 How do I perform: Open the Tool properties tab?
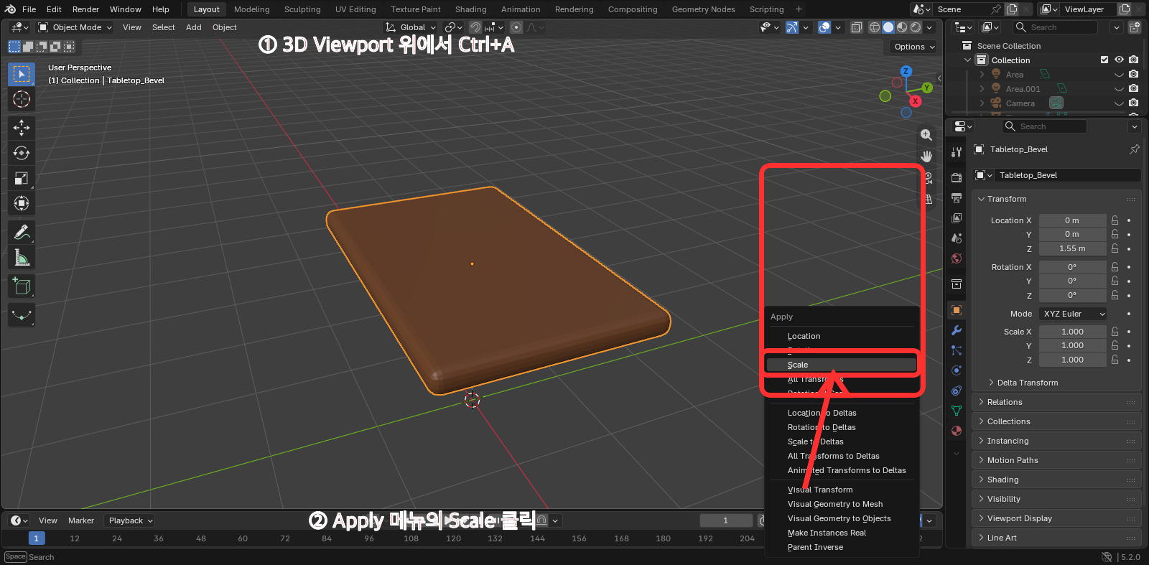pos(957,152)
